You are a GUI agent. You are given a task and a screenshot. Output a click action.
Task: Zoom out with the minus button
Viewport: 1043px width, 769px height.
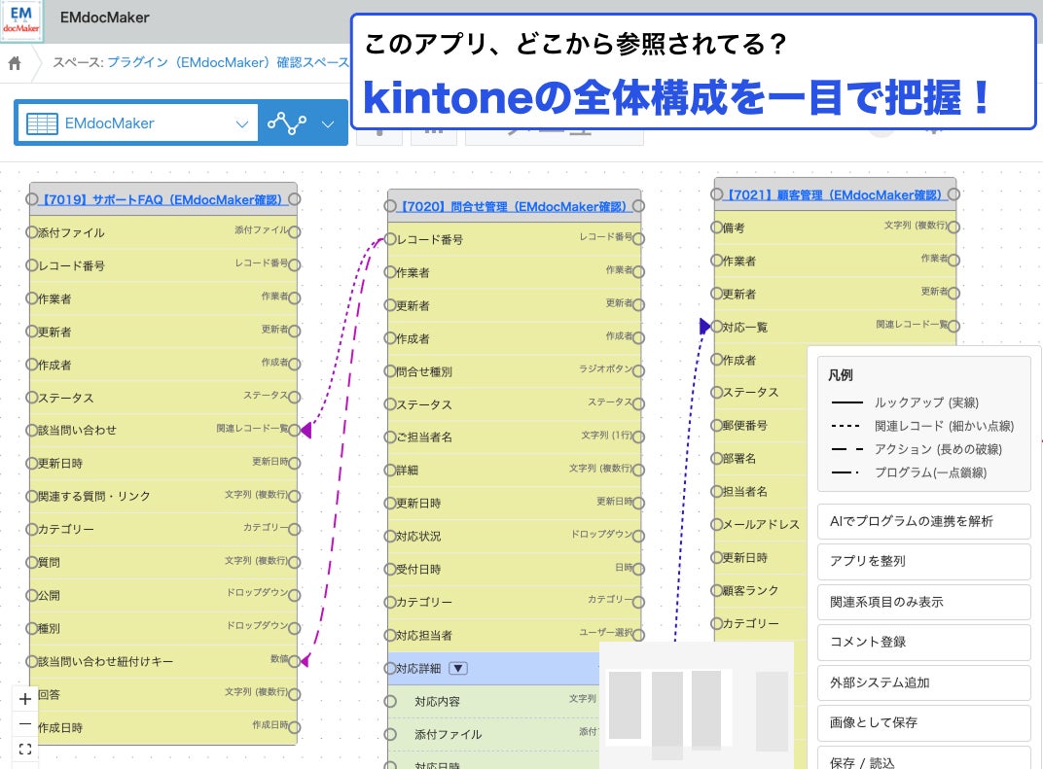[x=25, y=724]
